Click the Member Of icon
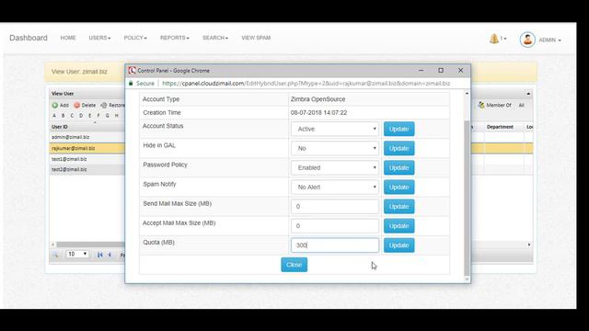 pos(481,105)
